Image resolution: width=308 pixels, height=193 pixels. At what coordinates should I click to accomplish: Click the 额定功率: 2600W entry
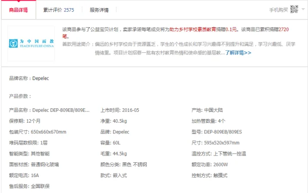tap(210, 165)
